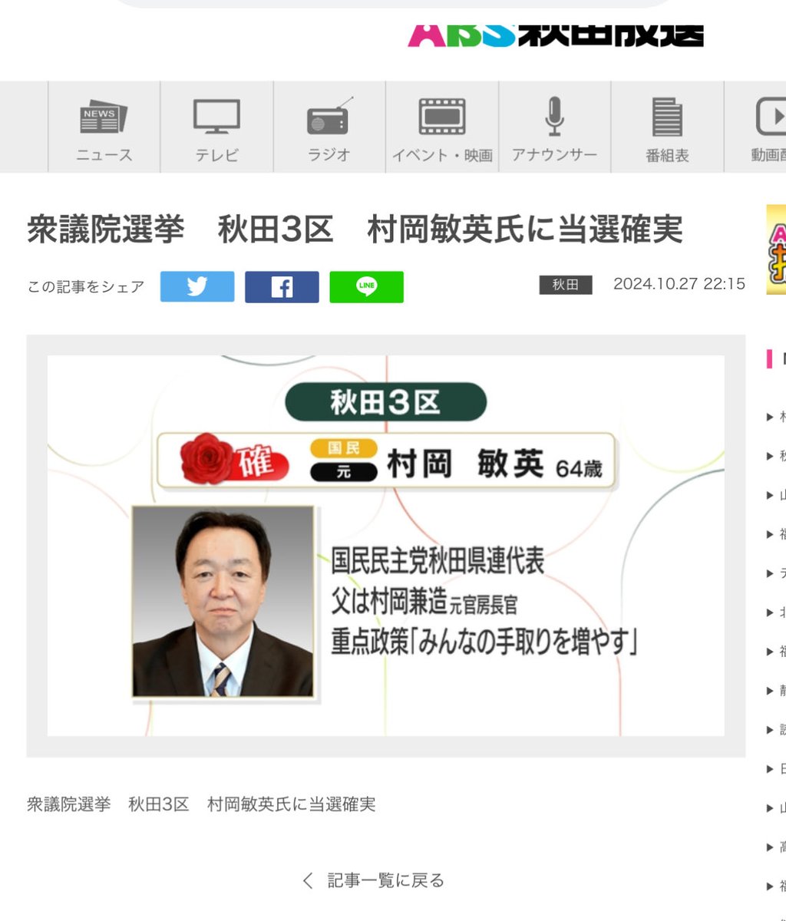The width and height of the screenshot is (786, 921).
Task: Click the caption text below the image
Action: pyautogui.click(x=201, y=804)
